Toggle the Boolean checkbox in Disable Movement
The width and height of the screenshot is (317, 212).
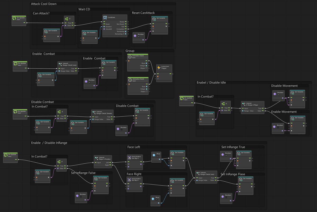click(x=278, y=95)
